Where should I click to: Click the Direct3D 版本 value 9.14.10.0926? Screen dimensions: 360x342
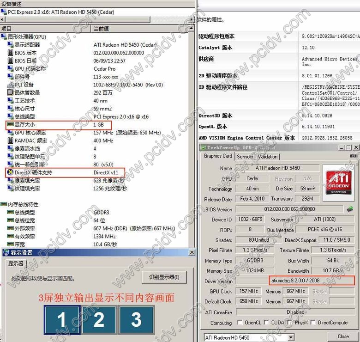[x=317, y=116]
